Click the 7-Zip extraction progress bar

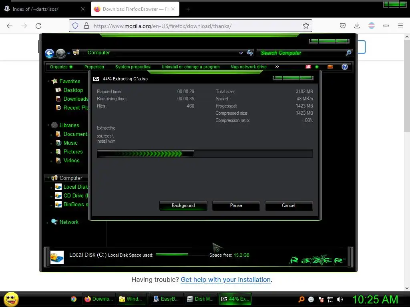(205, 154)
